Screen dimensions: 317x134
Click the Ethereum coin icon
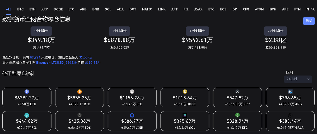point(27,92)
